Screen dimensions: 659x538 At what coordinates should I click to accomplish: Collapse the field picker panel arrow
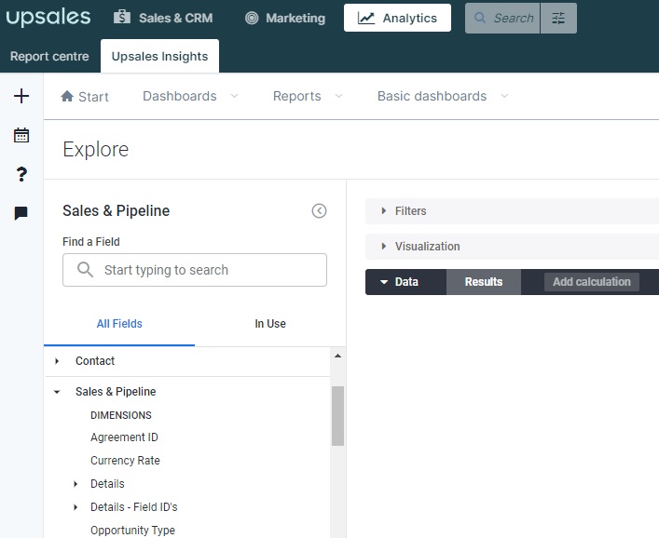(x=319, y=210)
